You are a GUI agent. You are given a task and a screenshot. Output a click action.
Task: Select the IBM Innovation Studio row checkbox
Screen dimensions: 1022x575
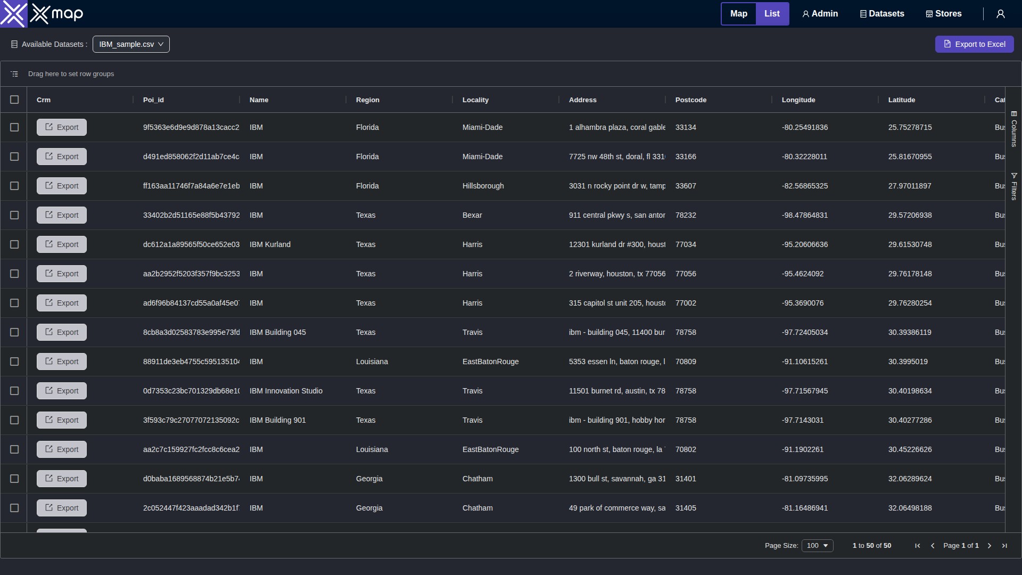click(14, 391)
